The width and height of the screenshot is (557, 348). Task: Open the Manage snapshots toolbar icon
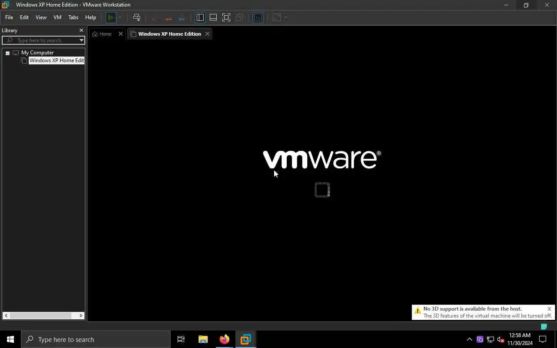(x=182, y=17)
